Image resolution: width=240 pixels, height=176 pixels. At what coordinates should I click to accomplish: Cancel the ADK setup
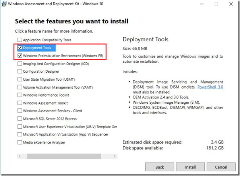point(221,167)
